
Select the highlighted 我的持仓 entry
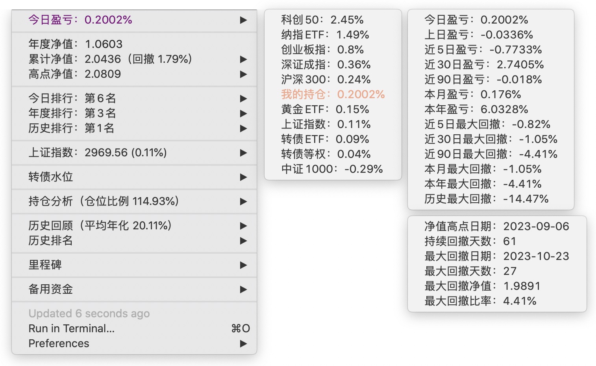pyautogui.click(x=333, y=94)
